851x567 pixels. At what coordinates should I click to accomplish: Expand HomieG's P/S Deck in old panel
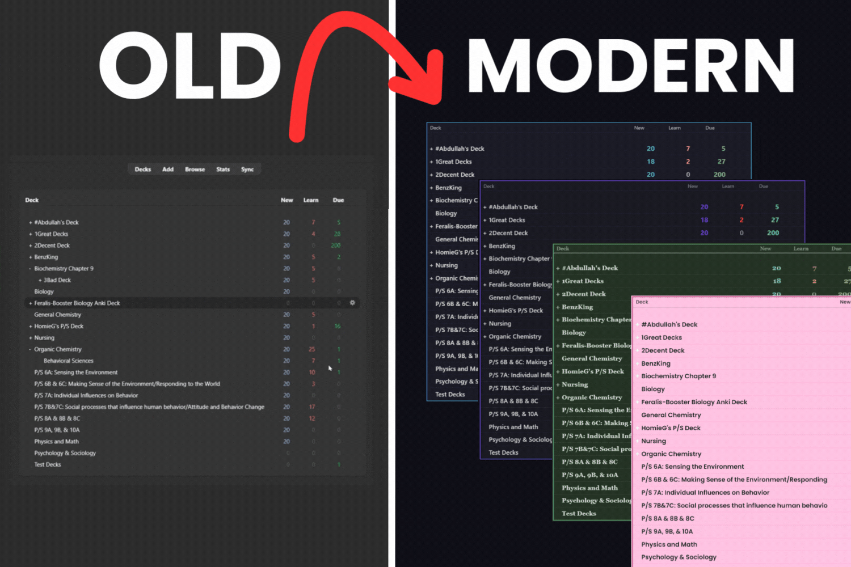click(30, 327)
